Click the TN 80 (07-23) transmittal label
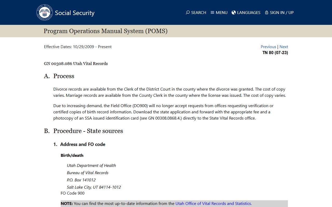The width and height of the screenshot is (332, 207). coord(275,53)
